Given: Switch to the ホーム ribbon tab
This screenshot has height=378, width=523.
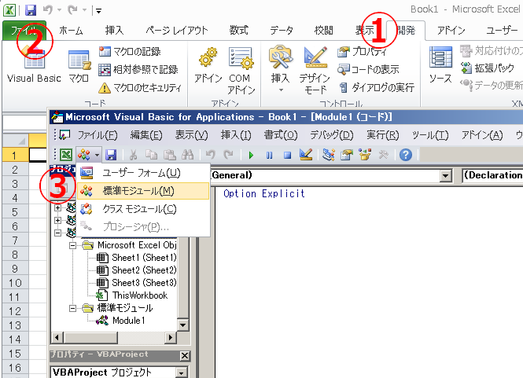Looking at the screenshot, I should click(71, 31).
